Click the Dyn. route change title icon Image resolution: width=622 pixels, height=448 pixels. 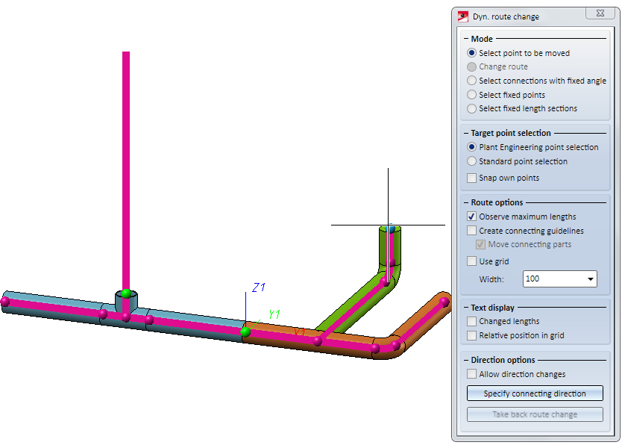pos(463,16)
